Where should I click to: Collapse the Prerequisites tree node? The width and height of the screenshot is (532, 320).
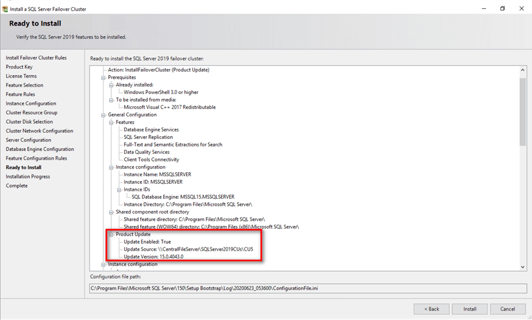pyautogui.click(x=103, y=77)
